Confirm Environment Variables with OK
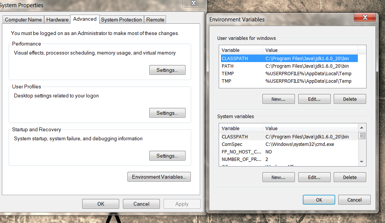The height and width of the screenshot is (223, 385). click(319, 200)
